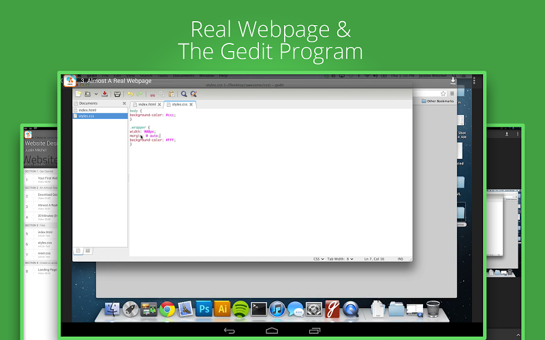Open the blue folder stack in Dock
545x340 pixels.
click(x=396, y=309)
